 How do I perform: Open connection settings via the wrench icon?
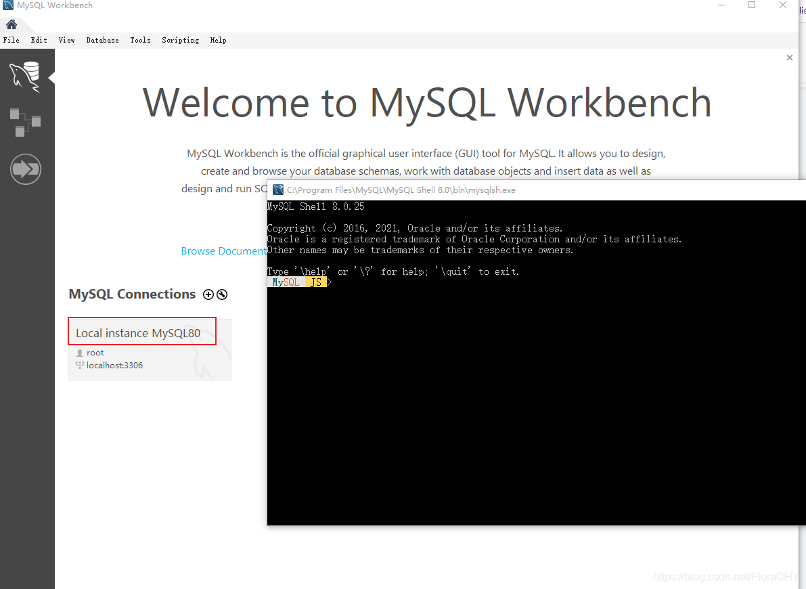(x=221, y=294)
